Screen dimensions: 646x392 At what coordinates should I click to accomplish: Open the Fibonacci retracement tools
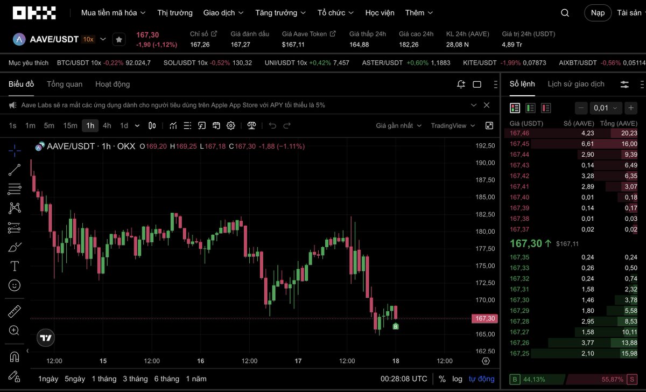point(15,188)
